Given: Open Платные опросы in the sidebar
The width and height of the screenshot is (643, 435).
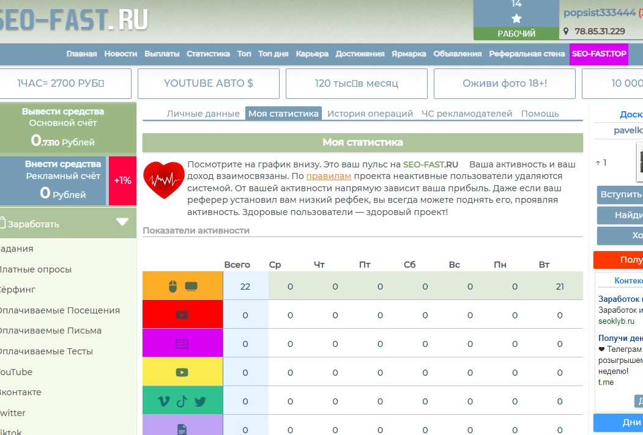Looking at the screenshot, I should point(35,269).
